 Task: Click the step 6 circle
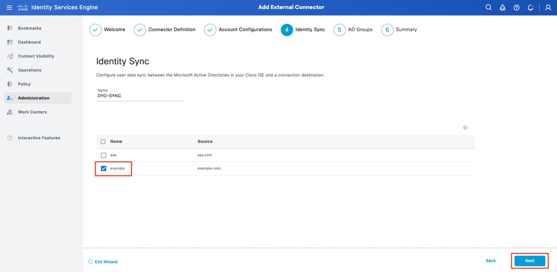(x=387, y=30)
